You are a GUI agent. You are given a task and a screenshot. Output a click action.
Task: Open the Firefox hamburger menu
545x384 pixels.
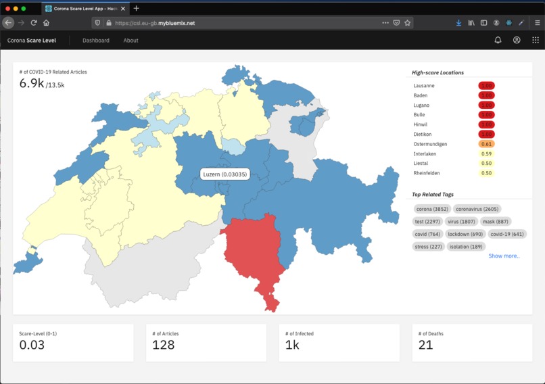(x=538, y=23)
